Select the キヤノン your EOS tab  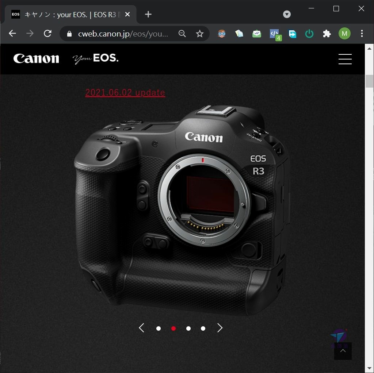[70, 15]
